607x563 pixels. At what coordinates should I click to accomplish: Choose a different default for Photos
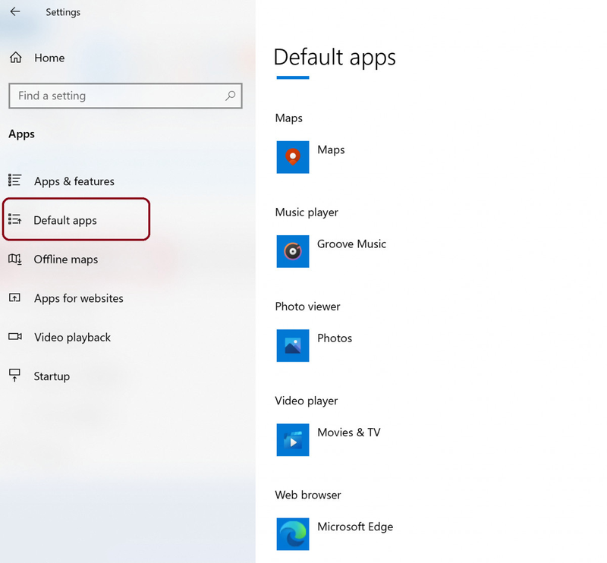click(x=314, y=345)
